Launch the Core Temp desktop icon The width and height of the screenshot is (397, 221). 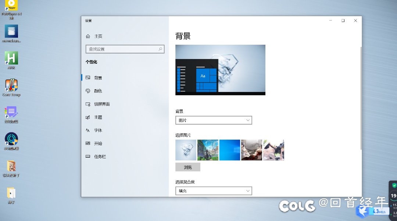pos(11,85)
